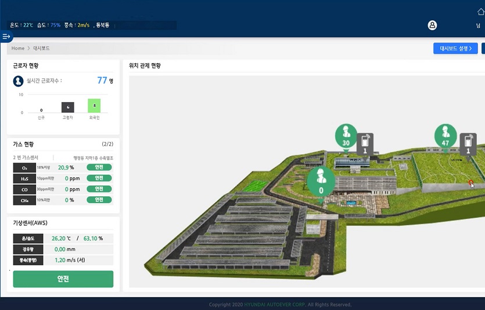Viewport: 485px width, 310px height.
Task: Click the H₂S row 안전 status badge
Action: pyautogui.click(x=99, y=178)
